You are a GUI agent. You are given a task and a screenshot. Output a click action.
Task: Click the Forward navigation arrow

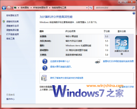pos(9,8)
